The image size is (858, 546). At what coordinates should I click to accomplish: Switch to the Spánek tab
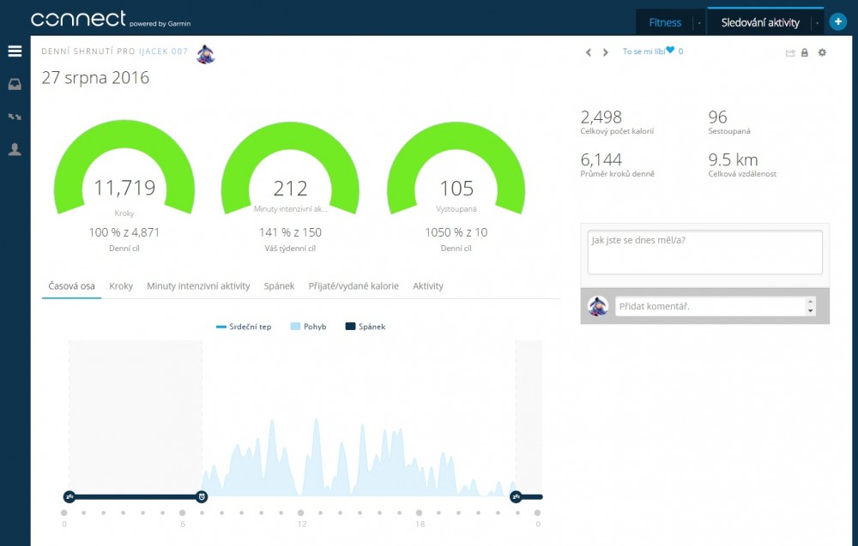point(279,286)
